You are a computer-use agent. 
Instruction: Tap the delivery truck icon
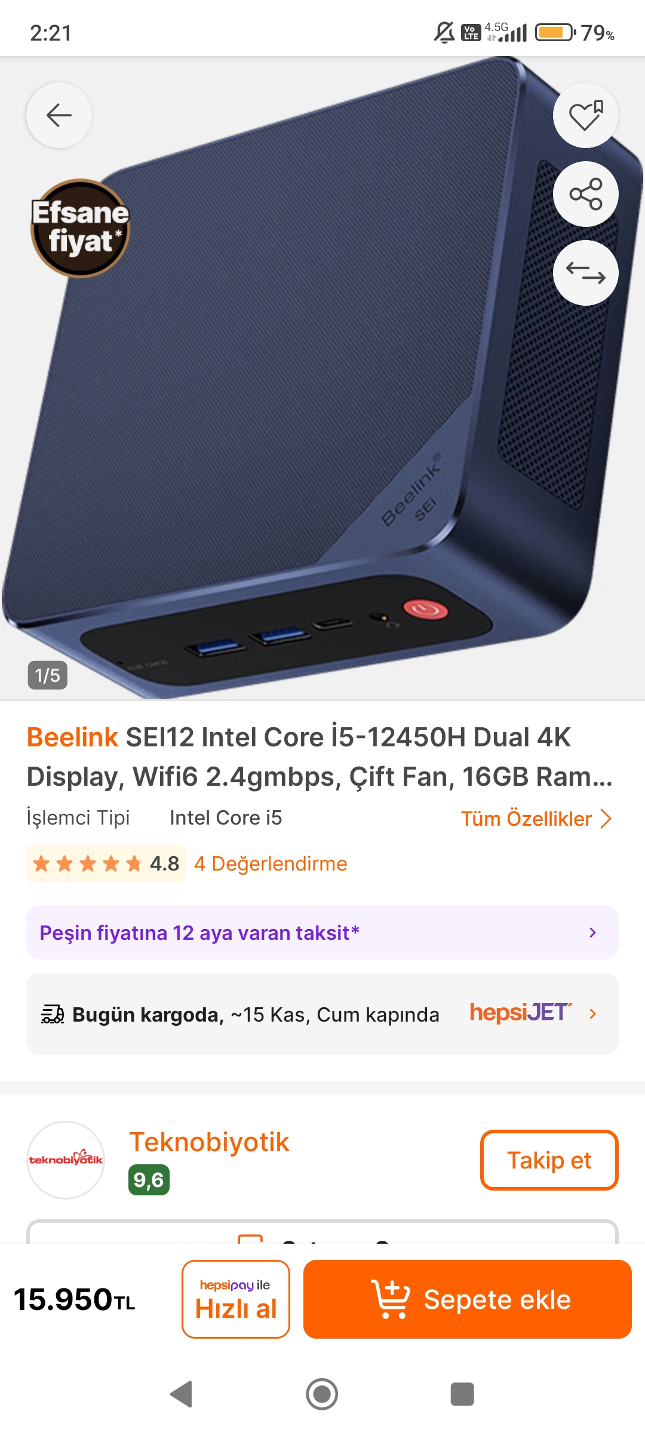coord(53,1014)
